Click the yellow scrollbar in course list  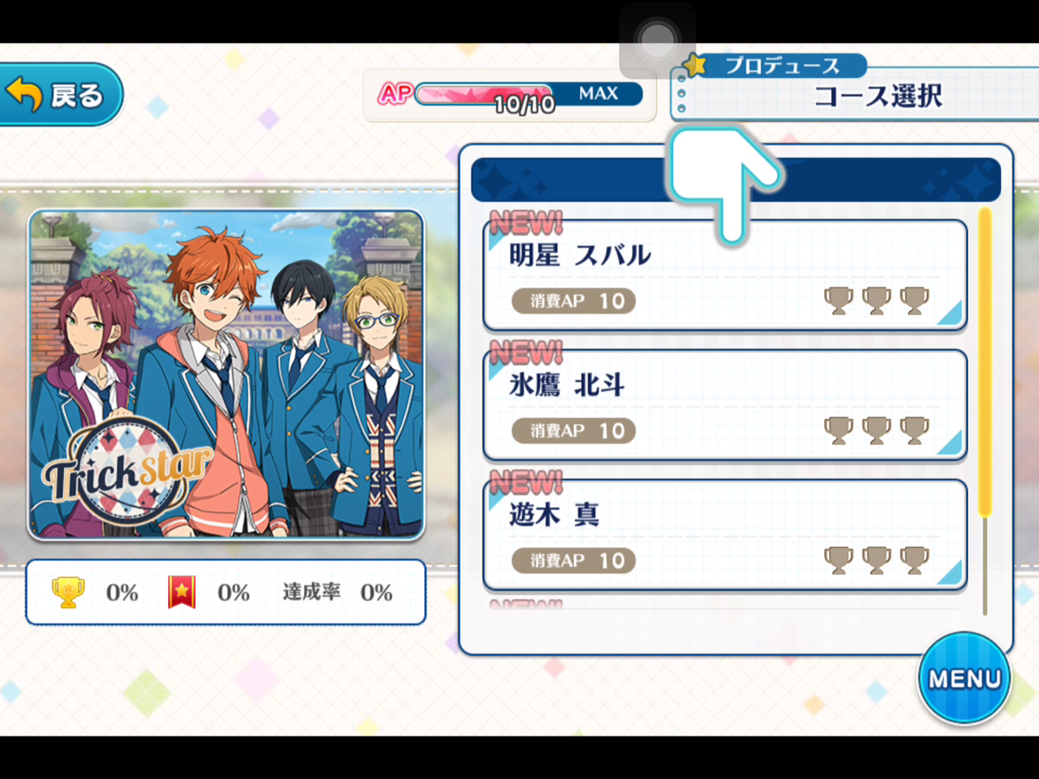click(x=984, y=362)
